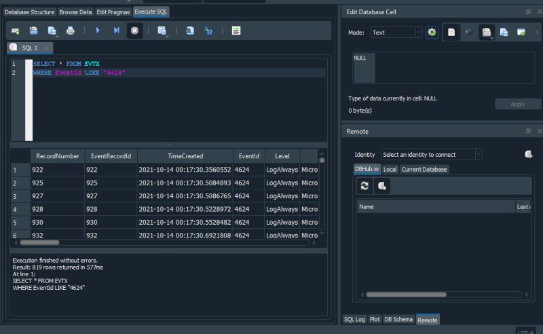This screenshot has width=543, height=334.
Task: Print the SQL editor contents
Action: [x=71, y=31]
